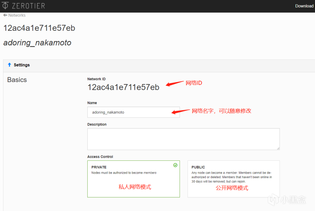Click the ZeroTier logo icon

[x=5, y=5]
